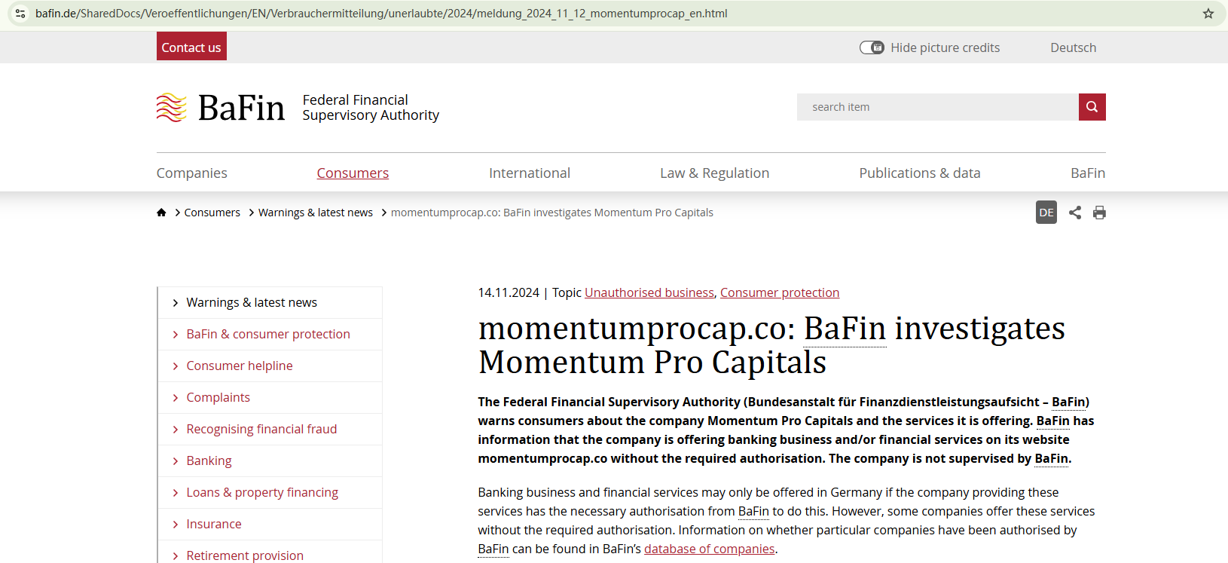Viewport: 1228px width, 563px height.
Task: Open the Consumers menu
Action: pyautogui.click(x=353, y=173)
